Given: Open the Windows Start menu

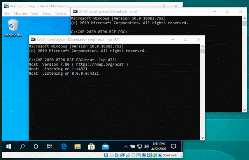Looking at the screenshot, I should coord(9,146).
